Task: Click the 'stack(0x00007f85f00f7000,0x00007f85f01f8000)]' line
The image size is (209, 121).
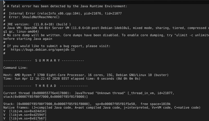Action: [46, 97]
